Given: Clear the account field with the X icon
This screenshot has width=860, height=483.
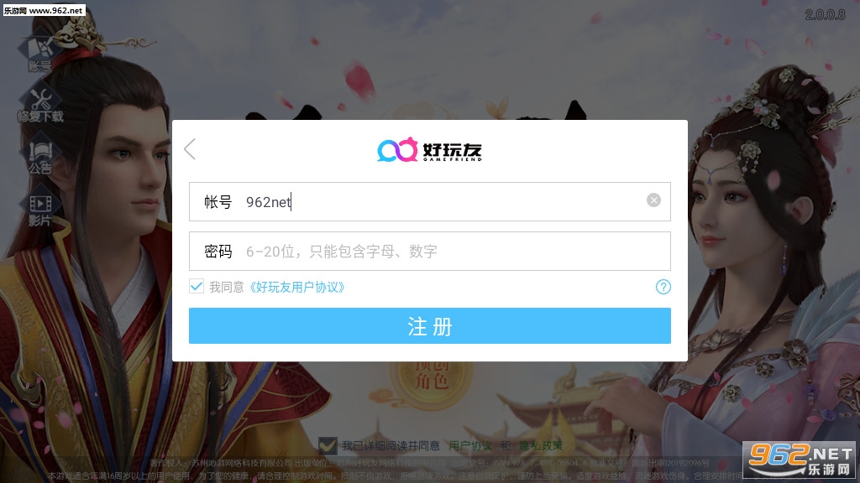Looking at the screenshot, I should point(653,200).
